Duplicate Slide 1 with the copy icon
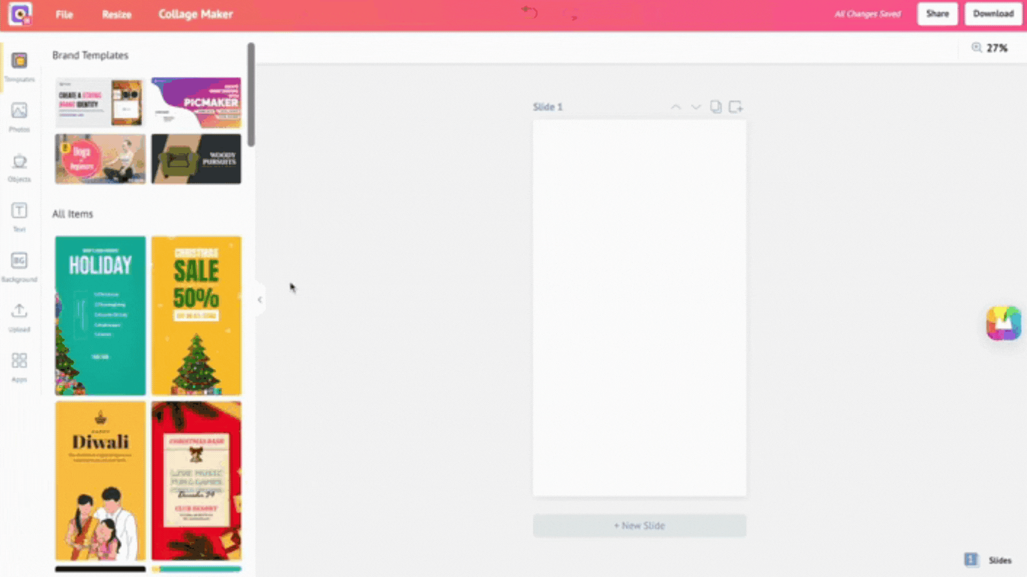Viewport: 1027px width, 577px height. (x=716, y=107)
